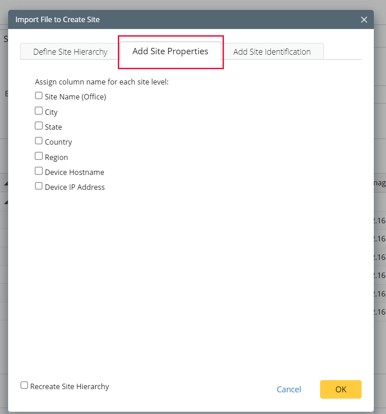Screen dimensions: 386x414
Task: Enable Device Hostname column assignment
Action: (x=38, y=170)
